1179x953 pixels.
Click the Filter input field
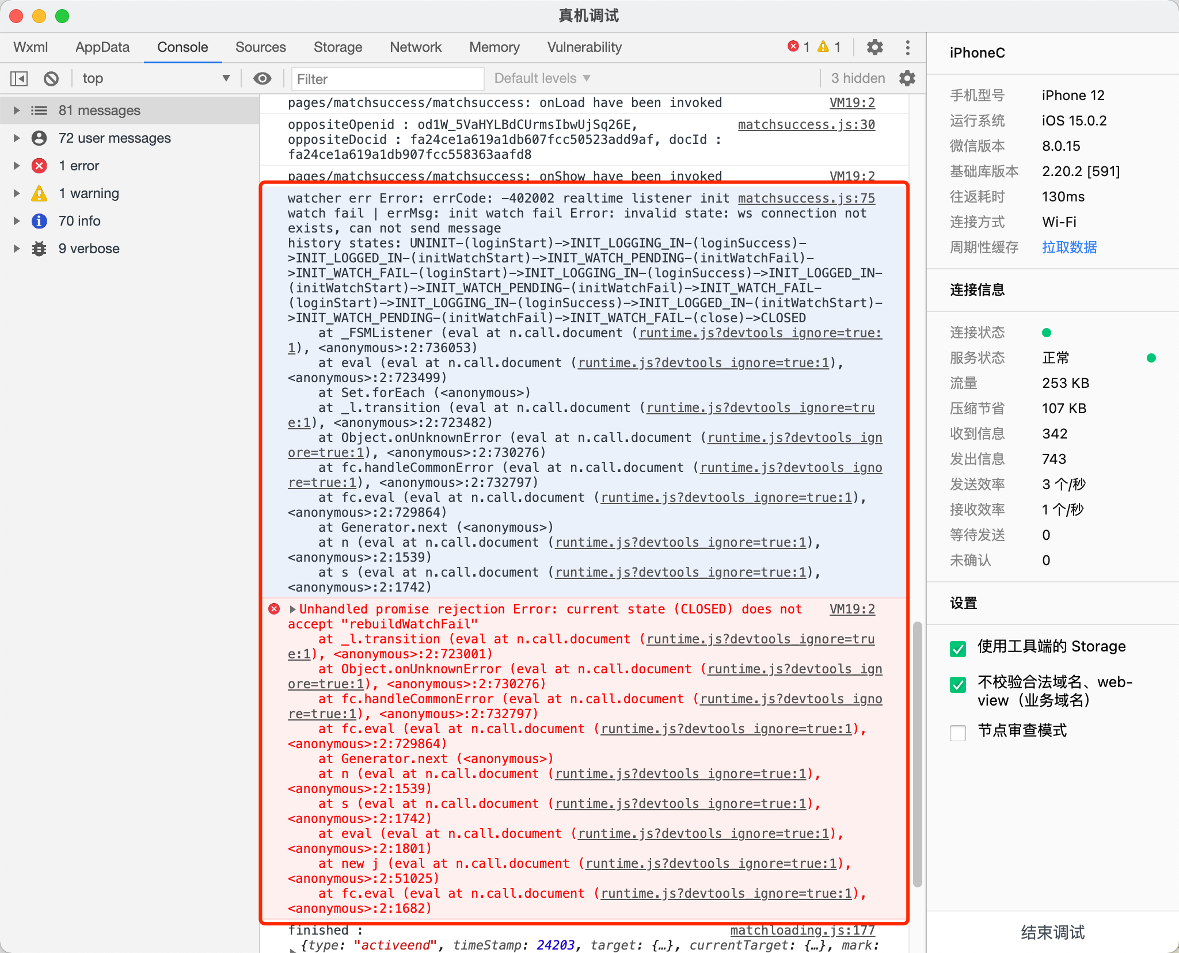(387, 79)
